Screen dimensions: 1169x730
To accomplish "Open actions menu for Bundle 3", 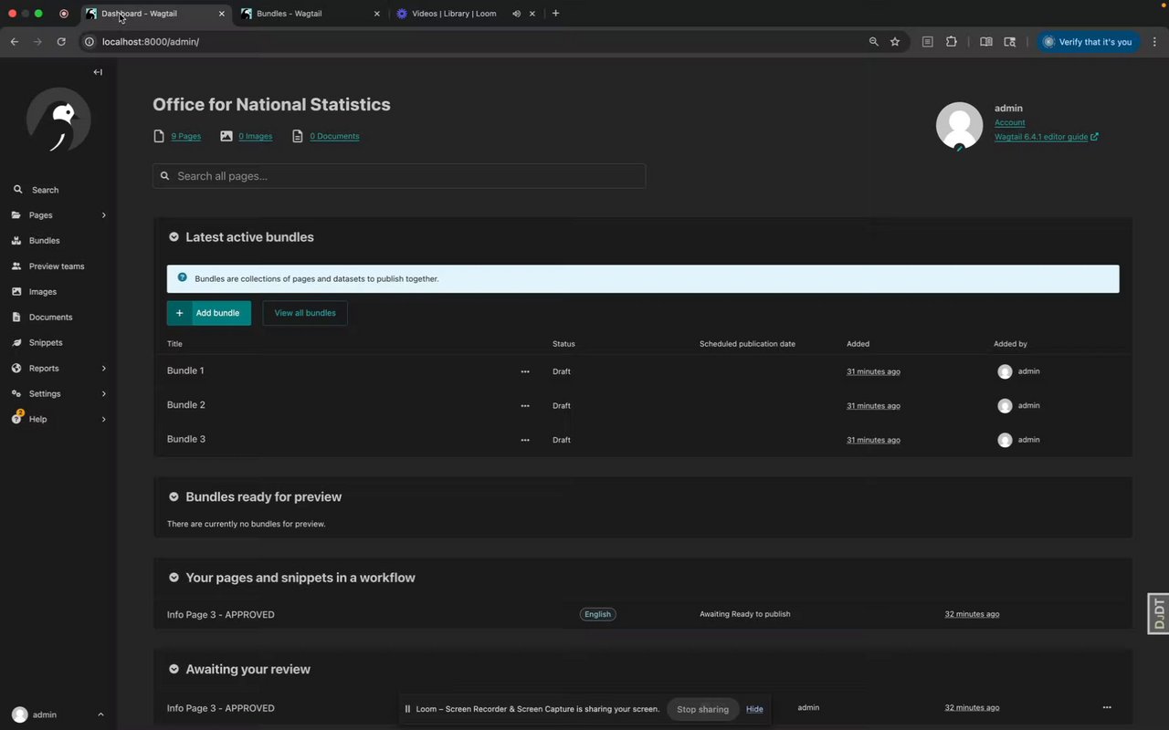I will (525, 440).
